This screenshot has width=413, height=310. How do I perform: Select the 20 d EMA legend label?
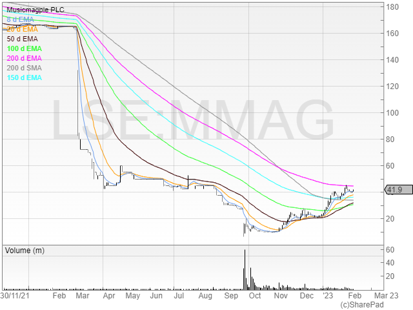coord(23,29)
